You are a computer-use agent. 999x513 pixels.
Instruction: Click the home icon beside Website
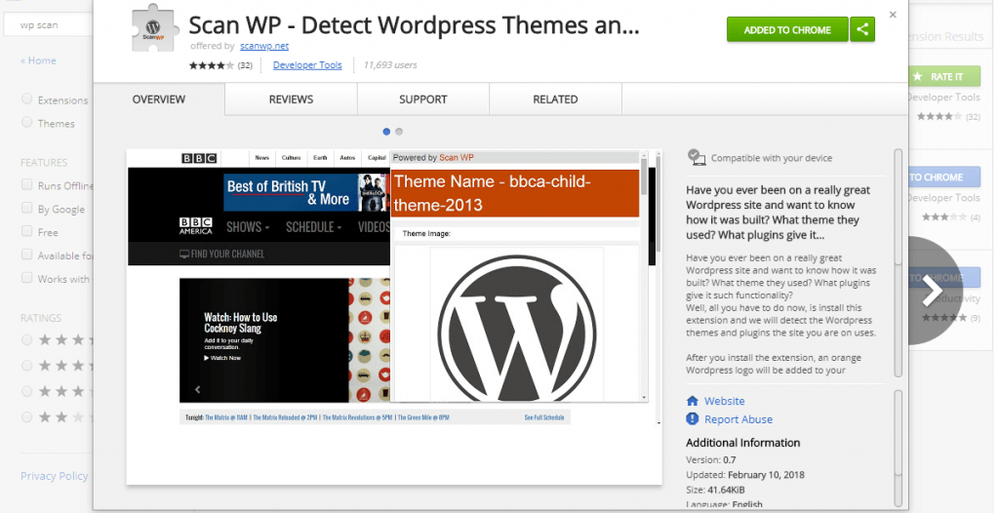tap(693, 401)
